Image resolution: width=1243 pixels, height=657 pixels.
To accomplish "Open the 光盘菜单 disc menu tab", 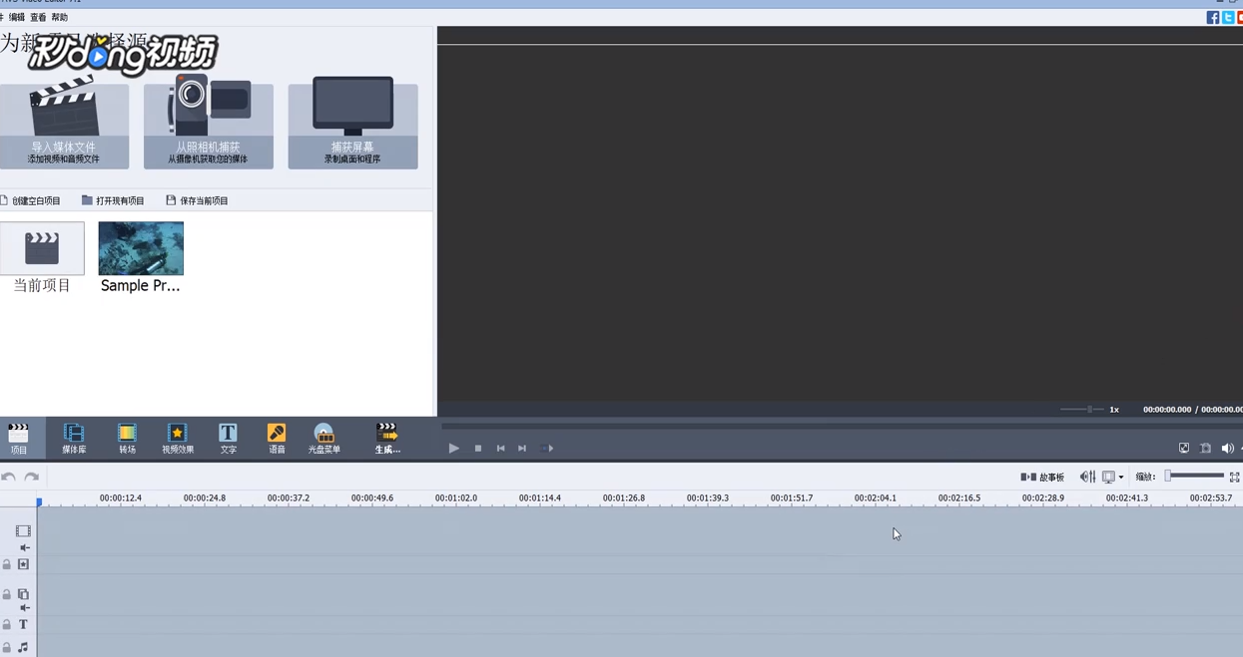I will (x=324, y=438).
